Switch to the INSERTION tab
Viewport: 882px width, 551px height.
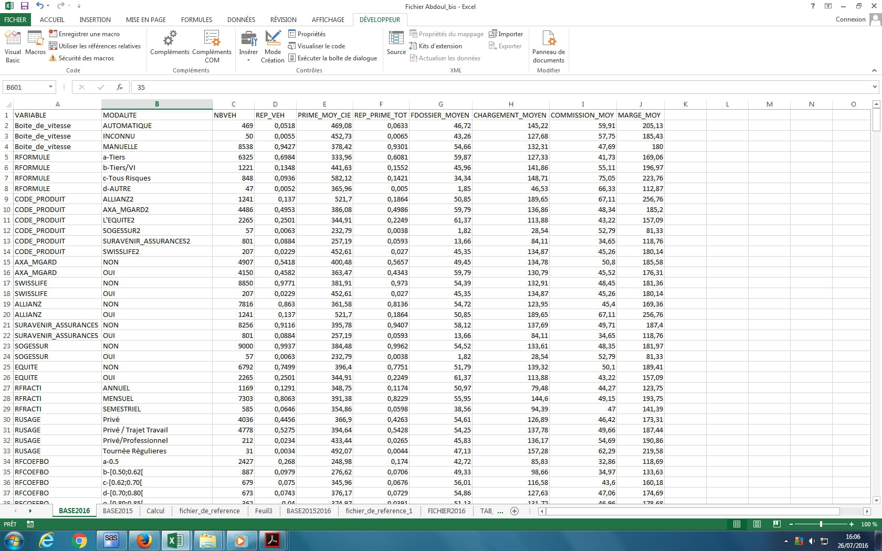point(95,19)
